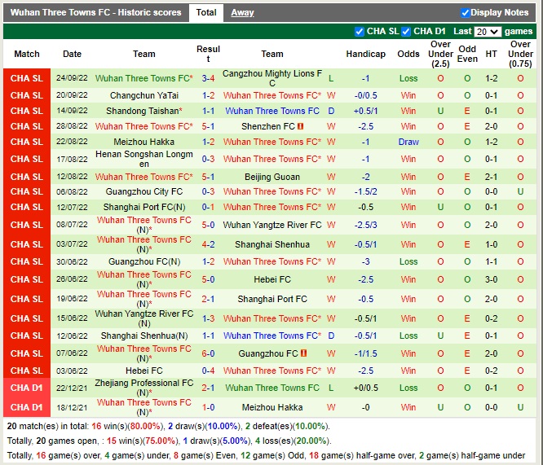Click the CHA D1 badge in the 22/12/21 row
Screen dimensions: 543x465
coord(27,388)
